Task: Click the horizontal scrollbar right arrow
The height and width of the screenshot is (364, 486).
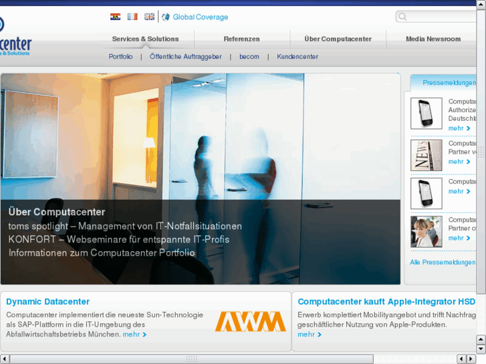Action: (x=471, y=359)
